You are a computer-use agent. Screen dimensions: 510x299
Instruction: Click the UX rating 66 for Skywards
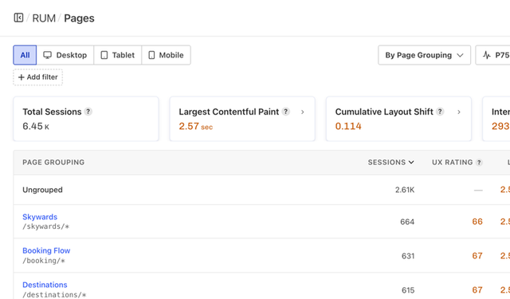[x=477, y=222]
